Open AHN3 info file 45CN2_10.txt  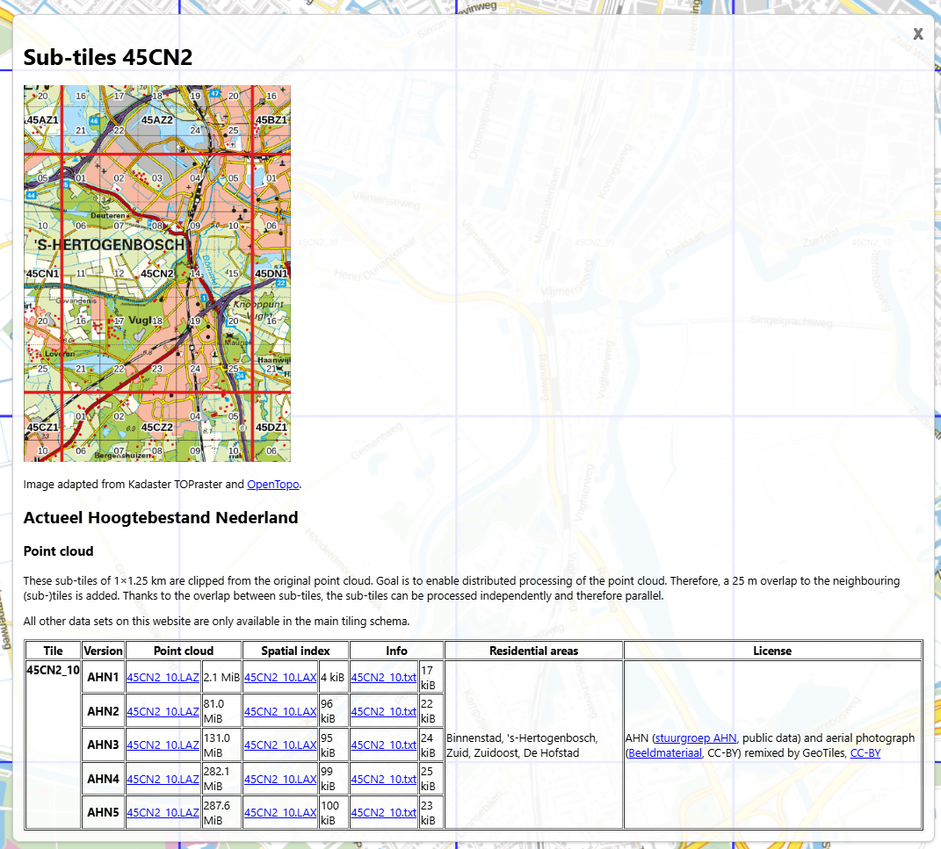pyautogui.click(x=384, y=745)
